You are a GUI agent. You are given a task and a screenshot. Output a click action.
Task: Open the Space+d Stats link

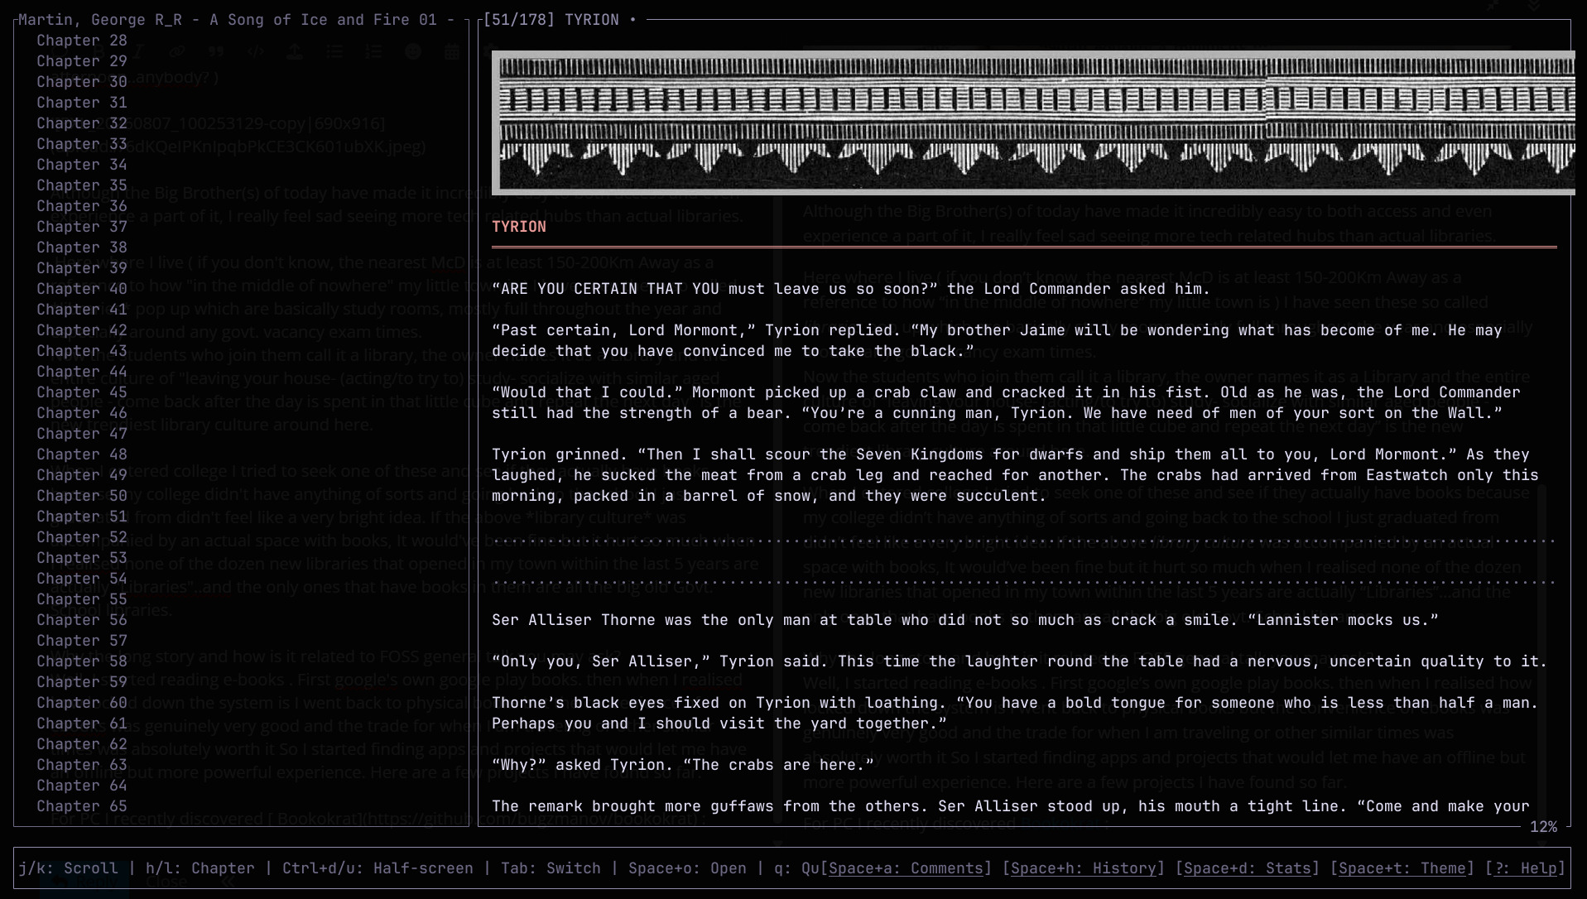(x=1248, y=868)
